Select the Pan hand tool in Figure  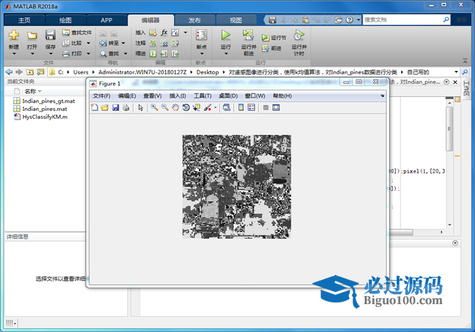[x=175, y=108]
